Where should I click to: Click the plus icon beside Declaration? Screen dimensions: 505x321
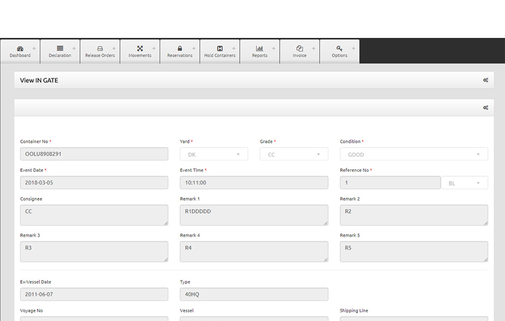pyautogui.click(x=74, y=48)
